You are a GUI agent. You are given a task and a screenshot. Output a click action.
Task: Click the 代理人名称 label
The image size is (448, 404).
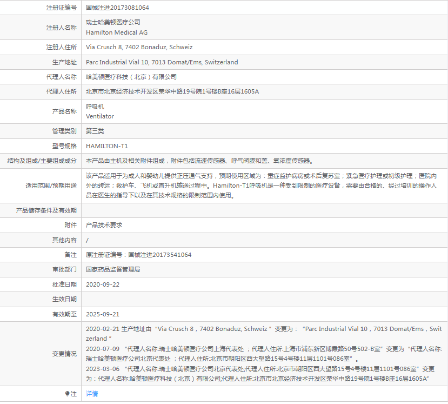pyautogui.click(x=62, y=77)
